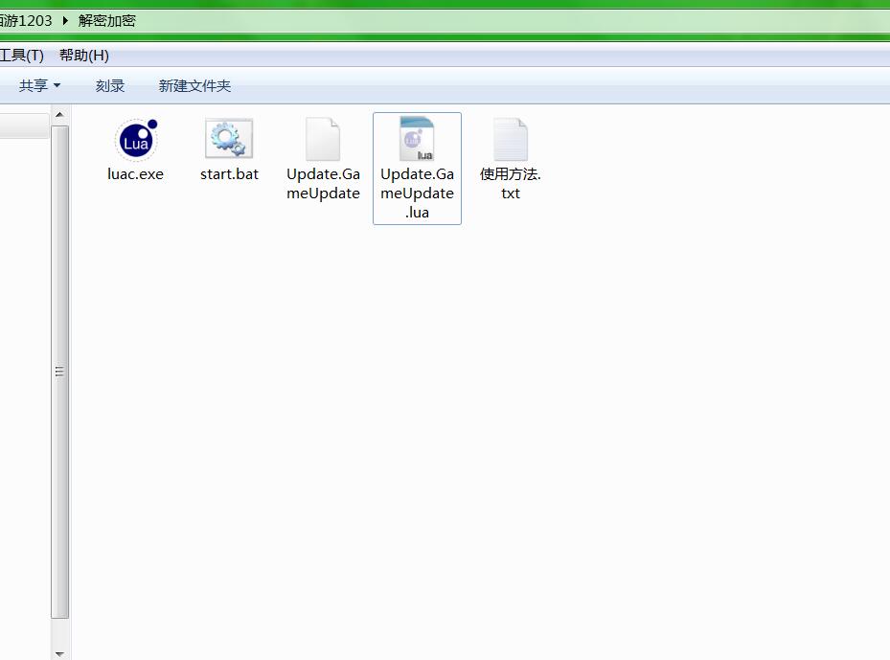Viewport: 890px width, 660px height.
Task: Click the 使用方法.txt filename label
Action: tap(511, 184)
